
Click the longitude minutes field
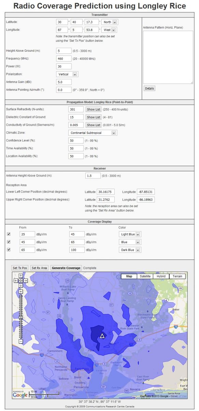[x=77, y=30]
